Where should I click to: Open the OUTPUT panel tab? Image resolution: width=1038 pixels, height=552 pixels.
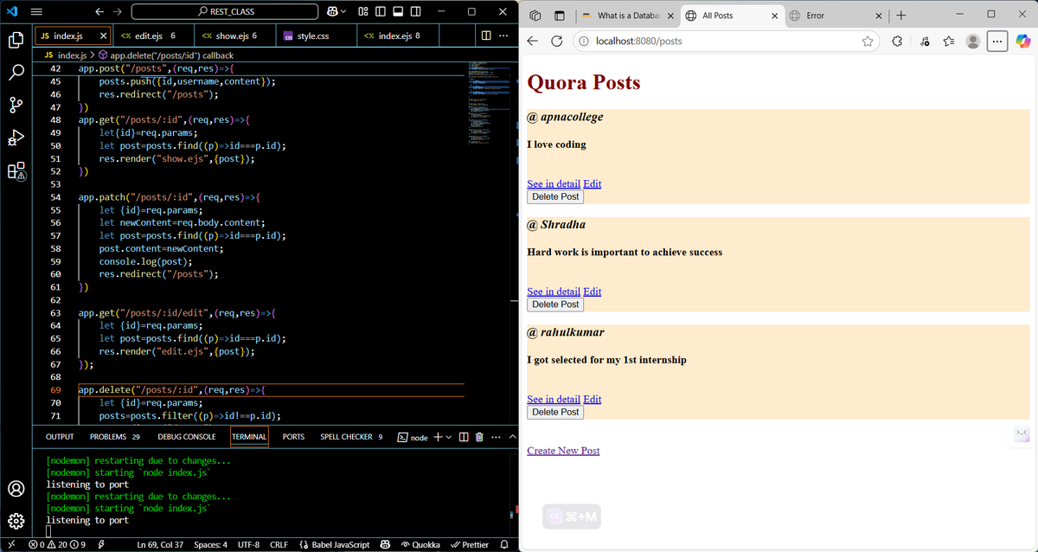pyautogui.click(x=60, y=437)
